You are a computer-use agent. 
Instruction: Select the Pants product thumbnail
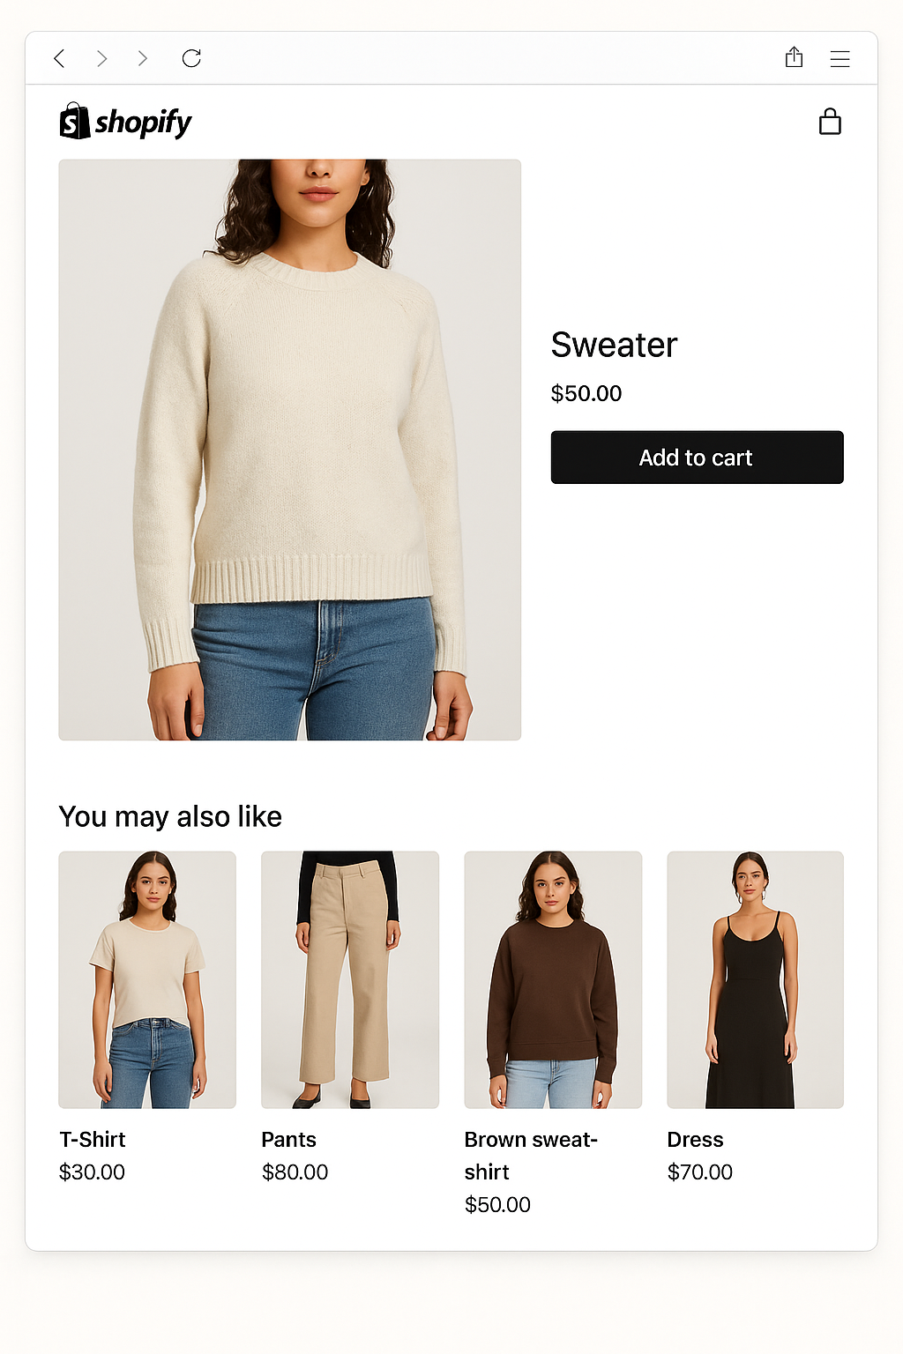point(350,979)
